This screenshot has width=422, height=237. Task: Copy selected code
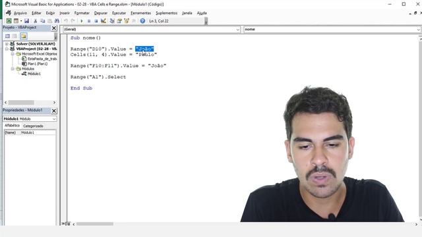pyautogui.click(x=42, y=21)
